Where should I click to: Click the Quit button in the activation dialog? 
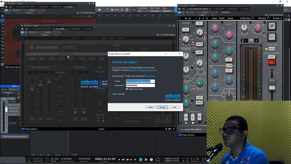(x=175, y=108)
